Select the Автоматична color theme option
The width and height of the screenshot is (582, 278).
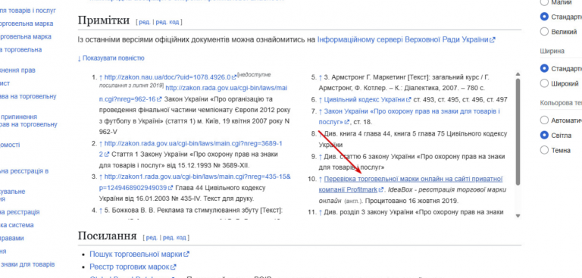544,120
